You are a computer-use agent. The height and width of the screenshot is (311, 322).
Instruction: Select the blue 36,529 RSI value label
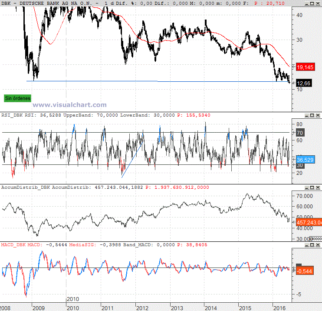[x=305, y=160]
